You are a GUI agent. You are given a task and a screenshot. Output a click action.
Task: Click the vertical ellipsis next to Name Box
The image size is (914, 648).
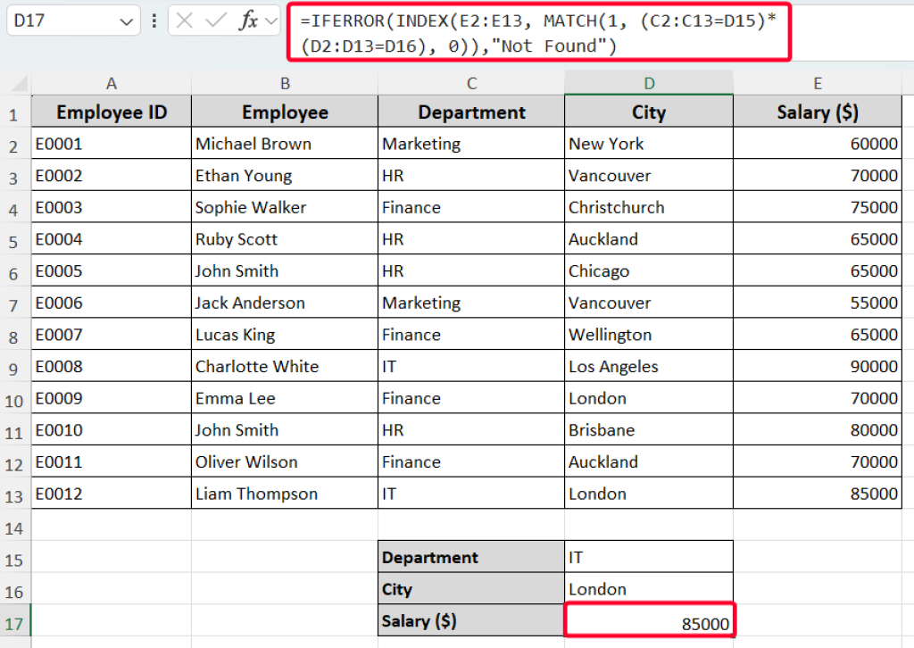(x=154, y=20)
